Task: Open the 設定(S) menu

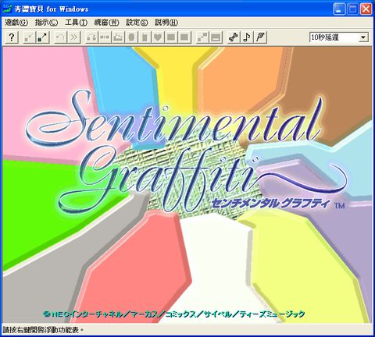Action: 137,23
